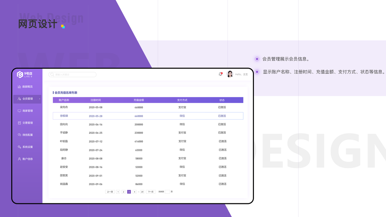Image resolution: width=386 pixels, height=217 pixels.
Task: Click the member icon beside 会员管理
Action: [19, 99]
